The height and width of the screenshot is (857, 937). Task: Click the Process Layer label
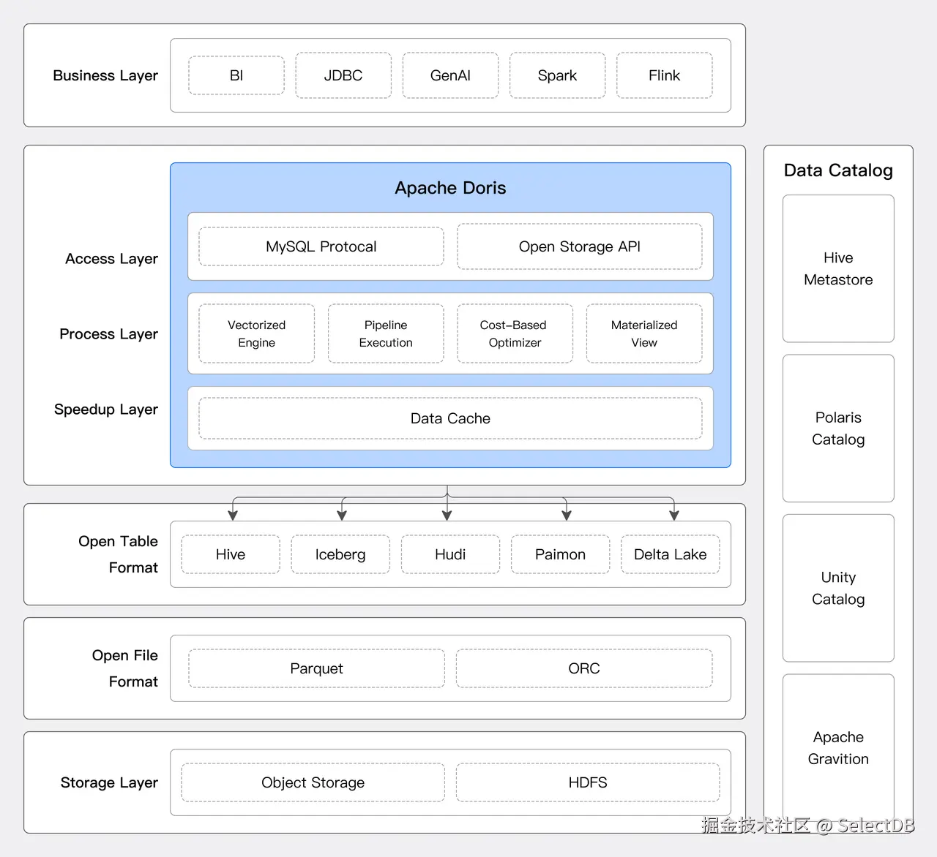click(x=108, y=334)
